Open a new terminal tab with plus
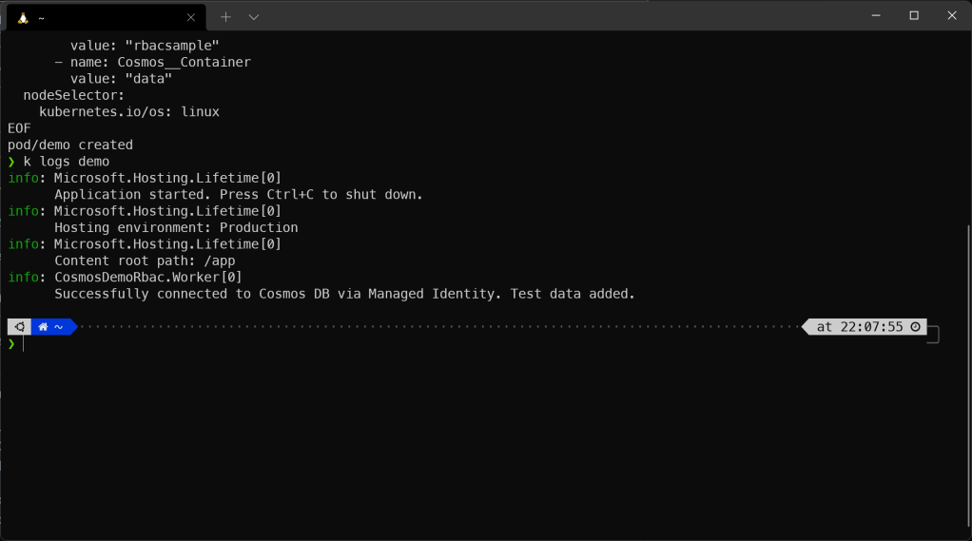Image resolution: width=972 pixels, height=541 pixels. pos(225,17)
